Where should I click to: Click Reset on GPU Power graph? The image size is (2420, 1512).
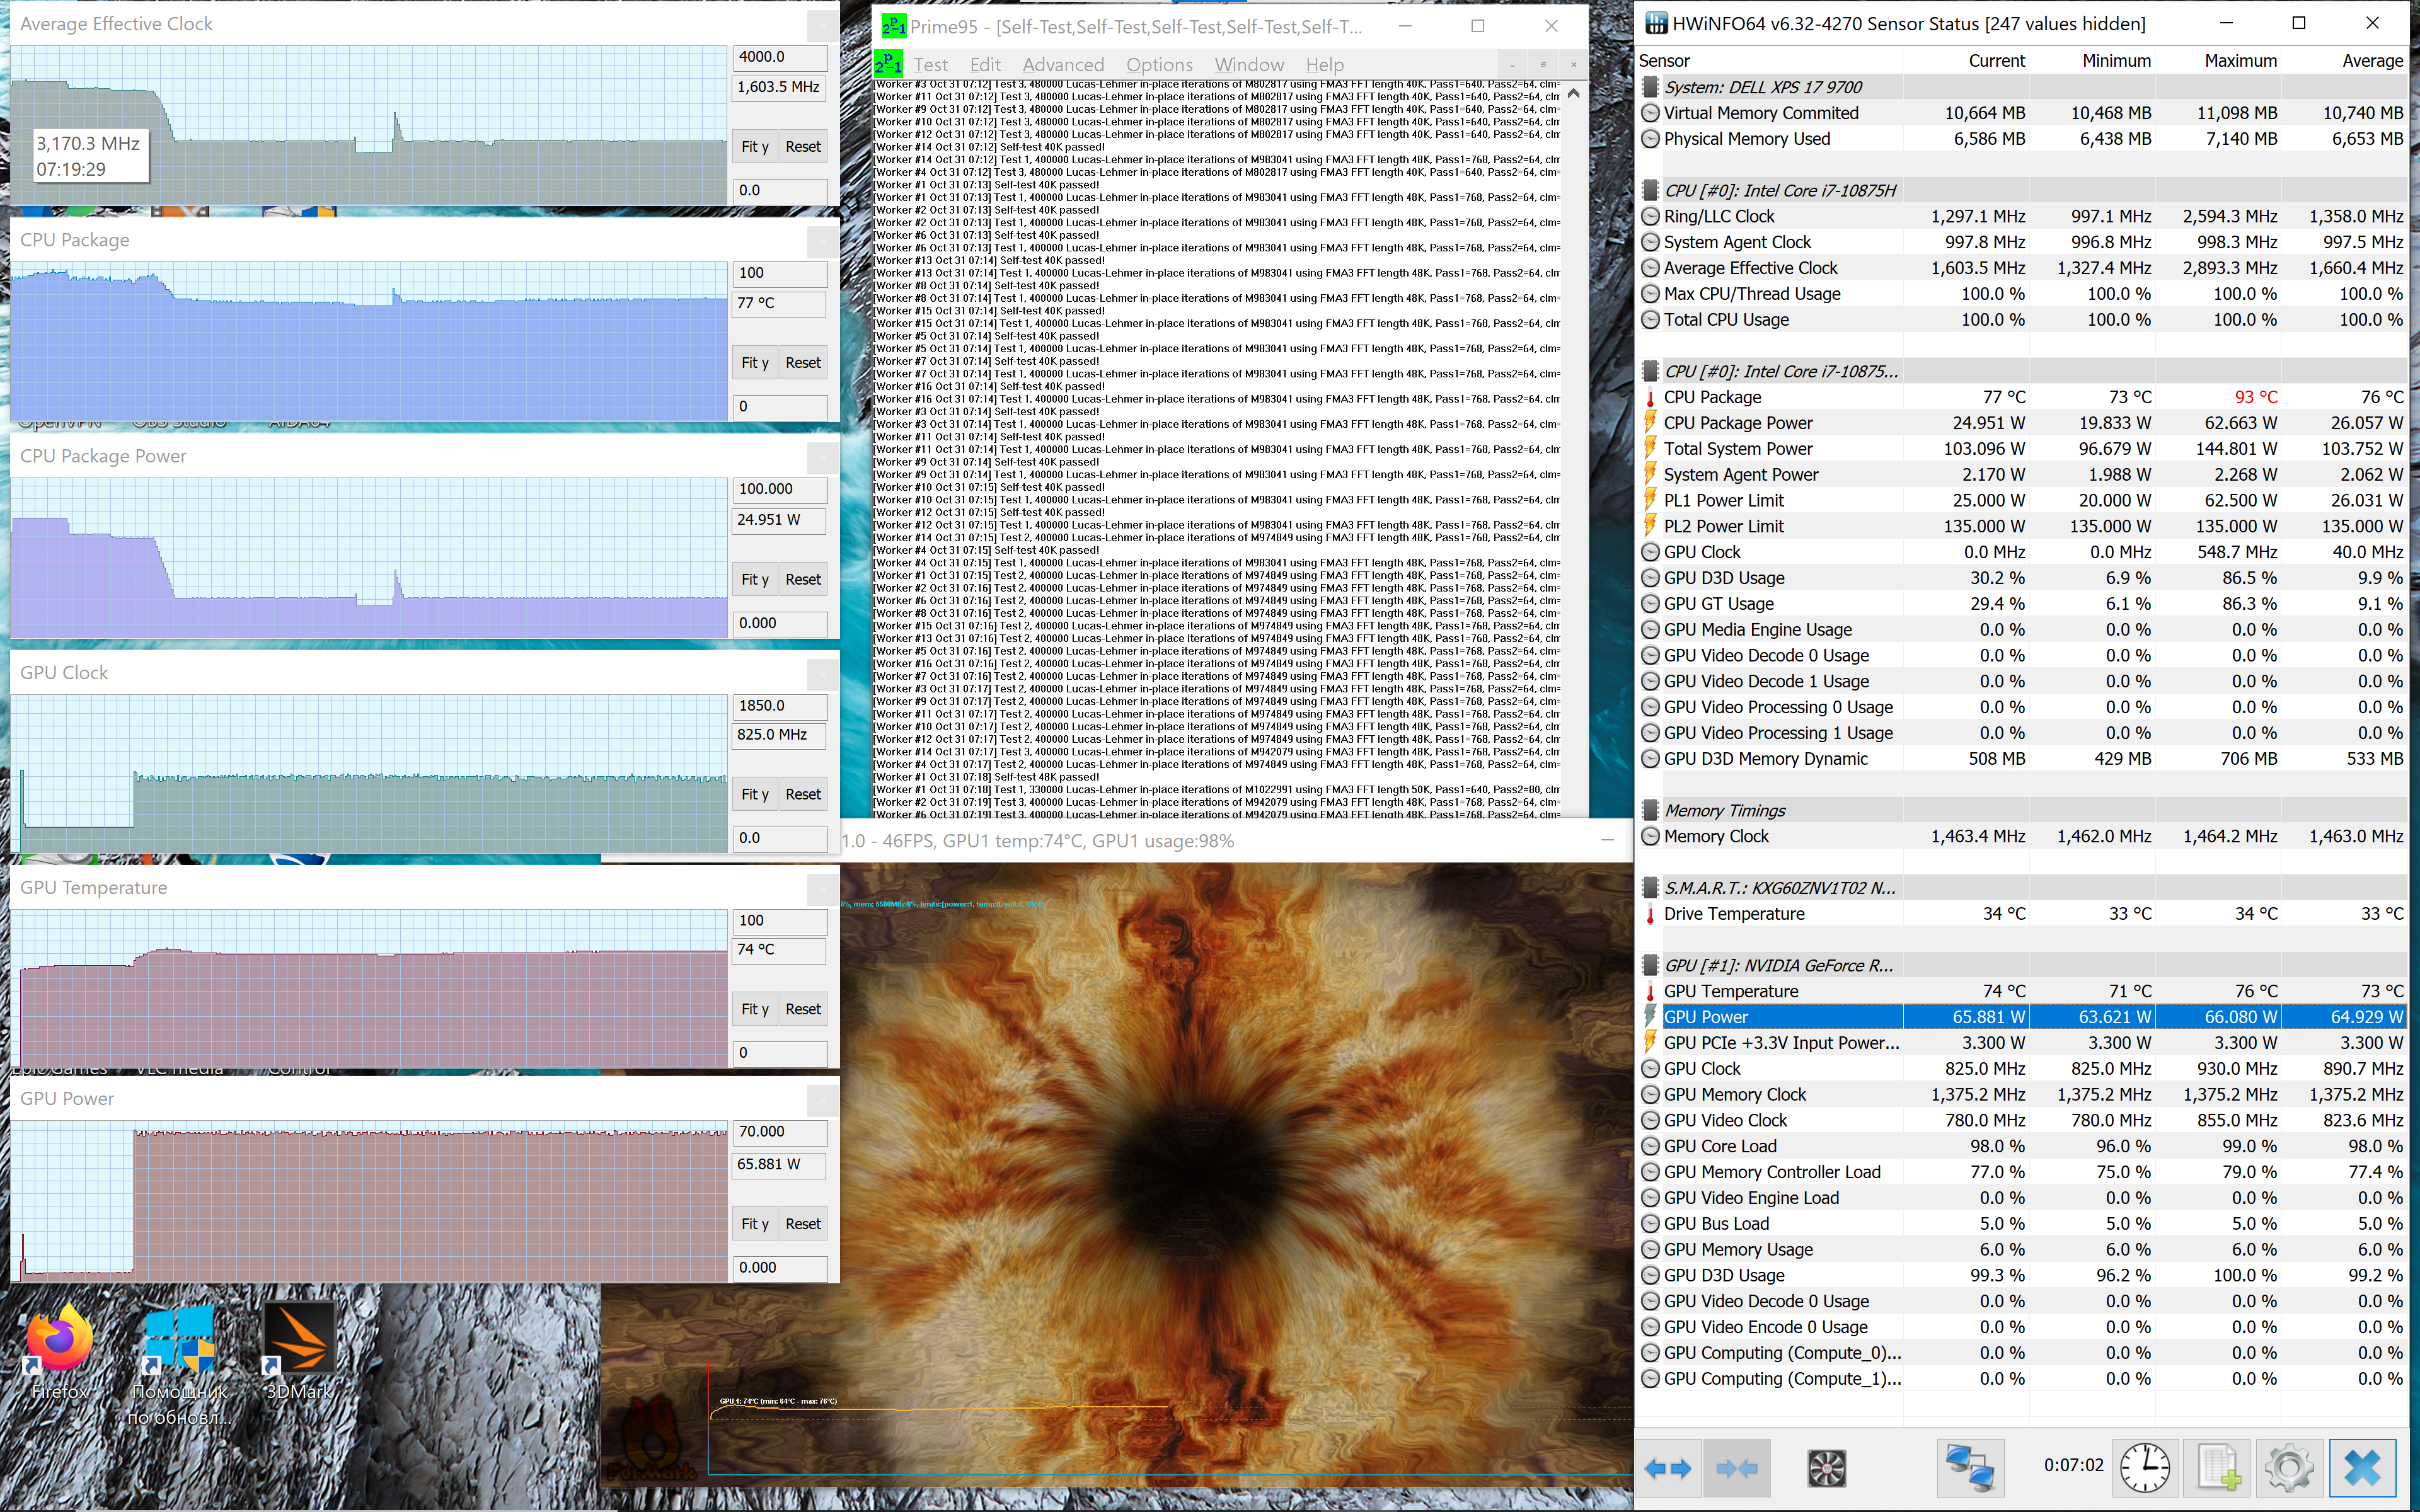[x=803, y=1224]
